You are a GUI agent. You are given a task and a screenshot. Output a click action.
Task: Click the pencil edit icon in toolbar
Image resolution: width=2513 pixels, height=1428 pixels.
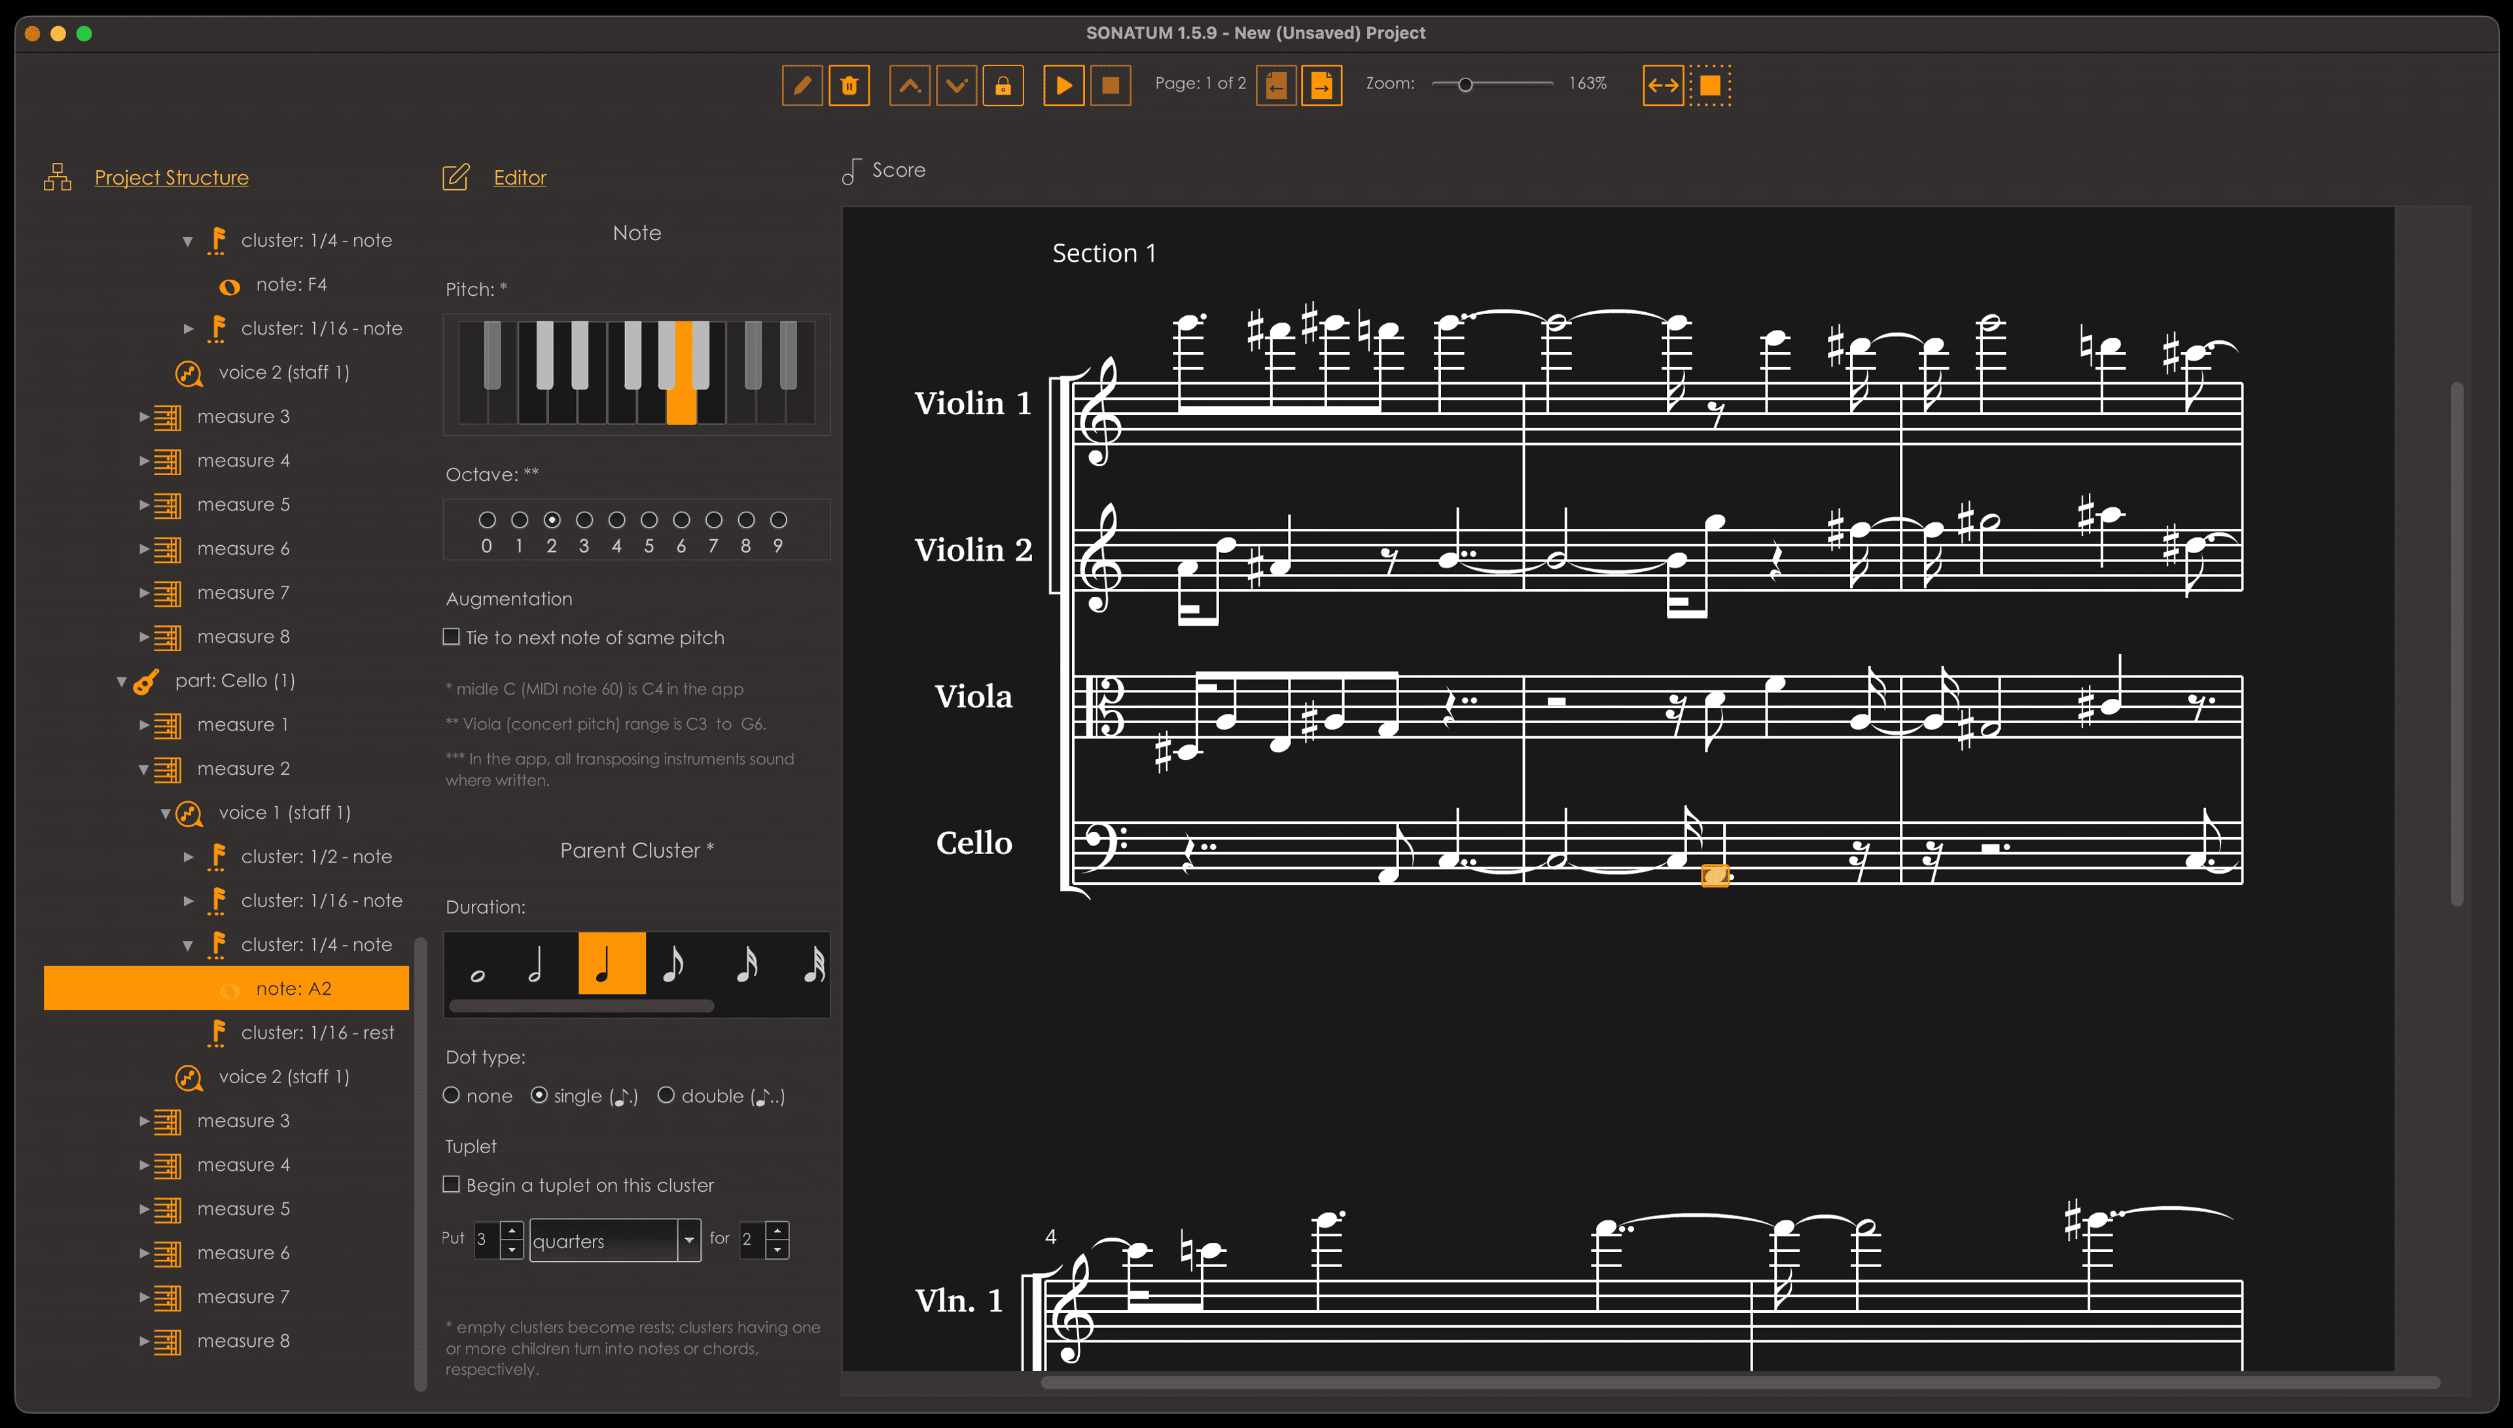[x=801, y=85]
